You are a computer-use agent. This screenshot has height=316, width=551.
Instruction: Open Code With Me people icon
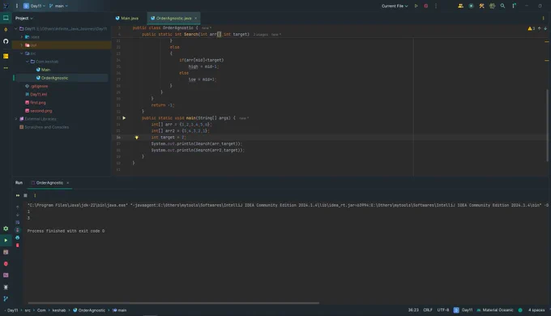coord(460,6)
